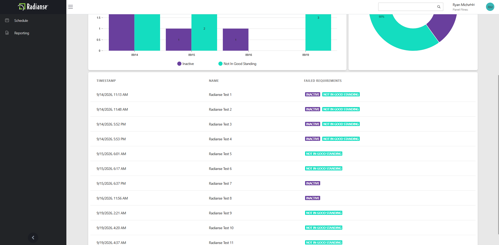The width and height of the screenshot is (499, 245).
Task: Collapse the sidebar with the back arrow
Action: [33, 237]
